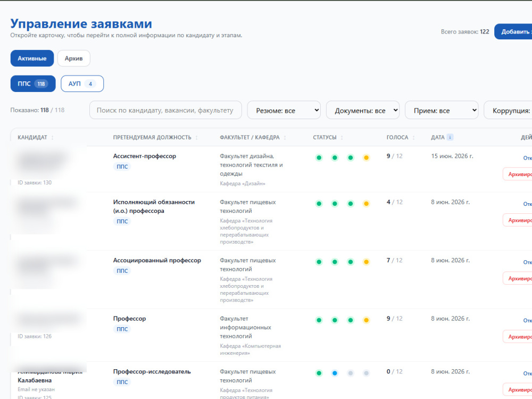Viewport: 532px width, 399px height.
Task: Click first gray status dot in Профессор-исследователь row
Action: 351,373
